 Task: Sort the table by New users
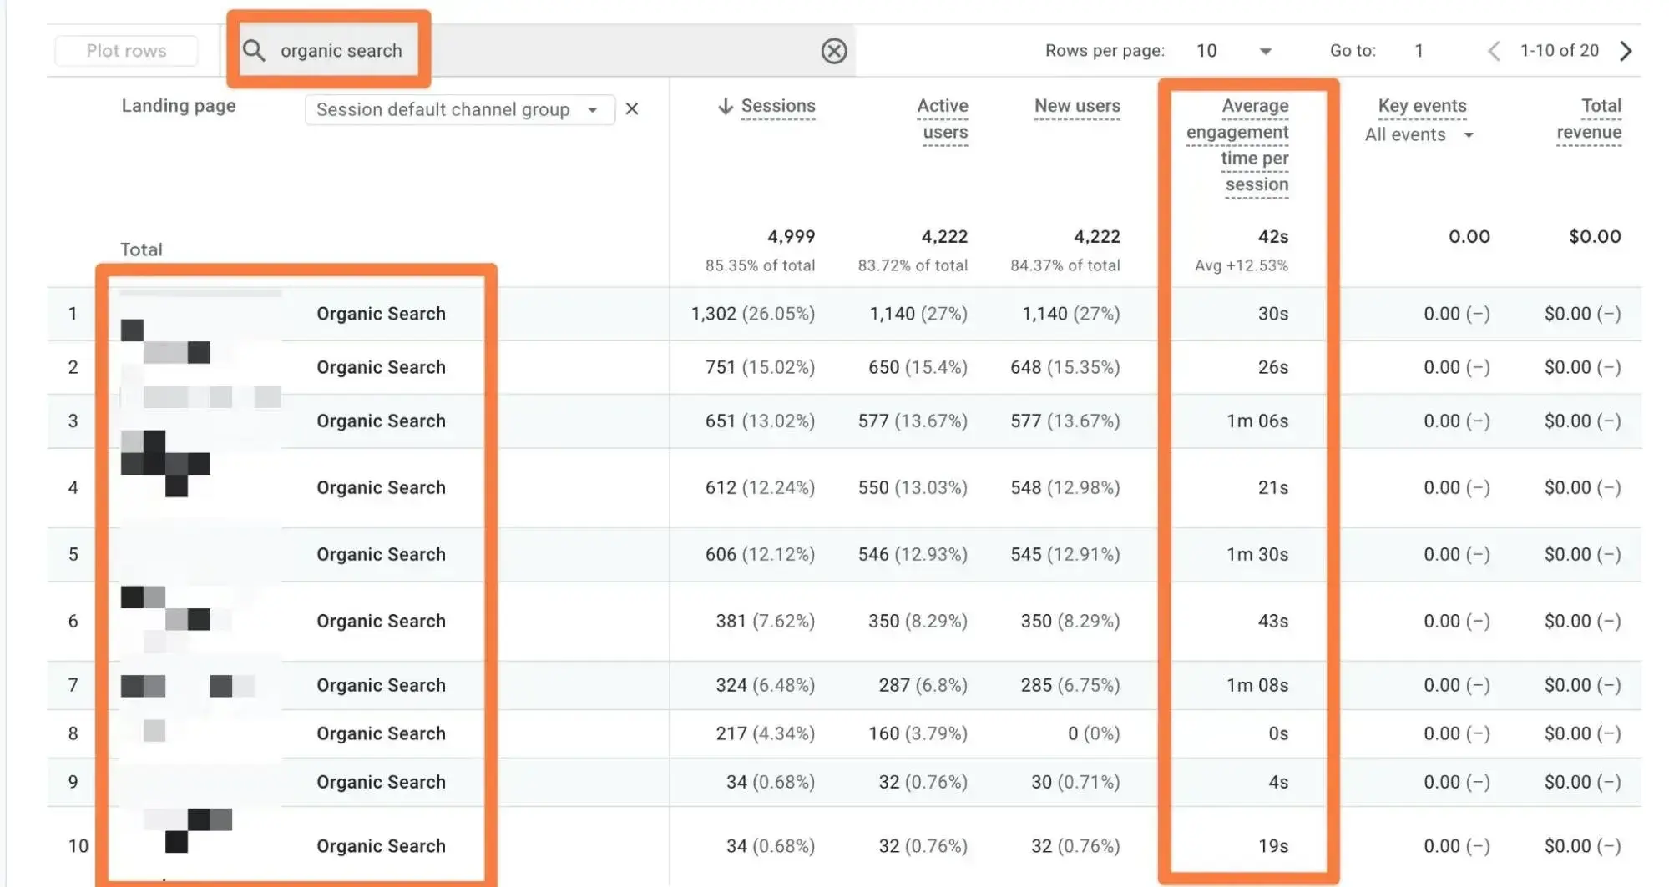pos(1077,106)
